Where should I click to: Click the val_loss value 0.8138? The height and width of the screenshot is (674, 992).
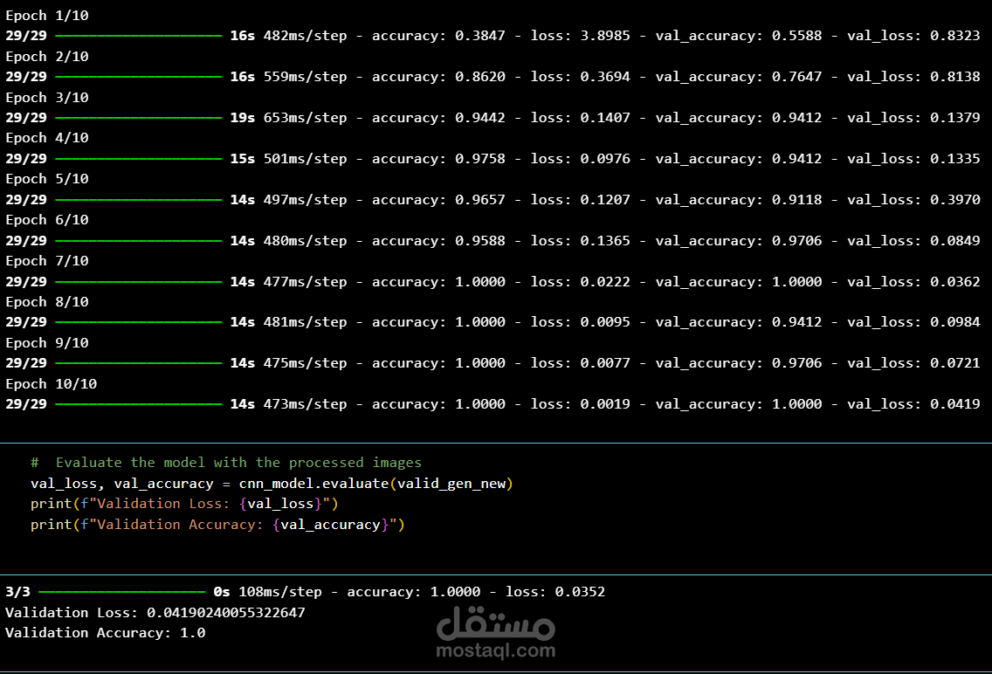[x=955, y=77]
